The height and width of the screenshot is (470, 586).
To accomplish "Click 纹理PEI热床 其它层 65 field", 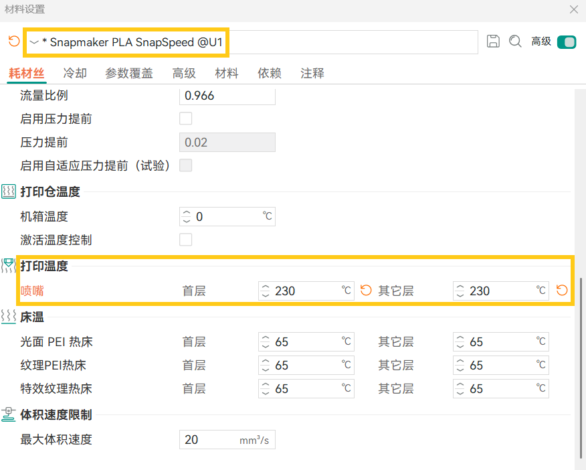I will [x=501, y=366].
